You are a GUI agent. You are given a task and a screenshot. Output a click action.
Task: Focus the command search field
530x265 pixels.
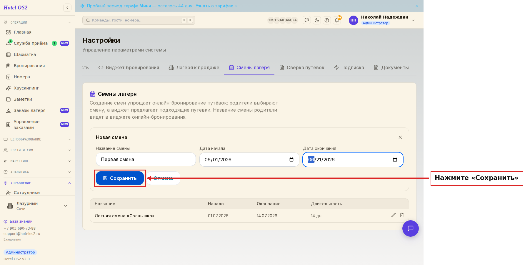139,20
